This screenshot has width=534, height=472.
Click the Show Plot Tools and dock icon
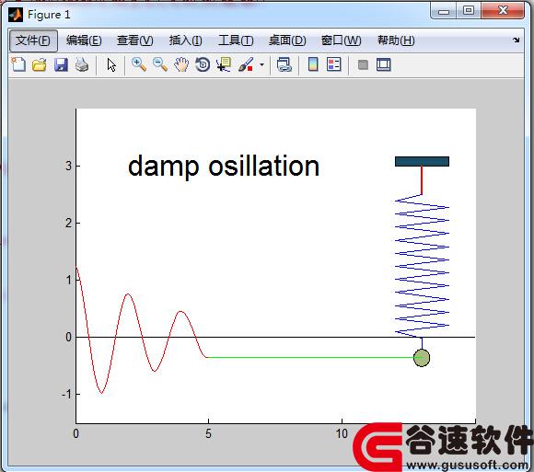pos(384,64)
